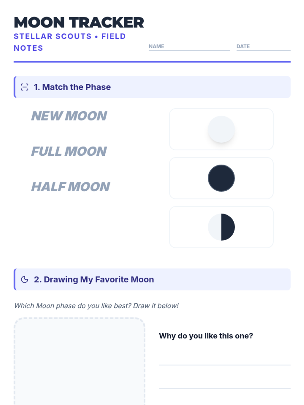Click the '2. Drawing My Favorite Moon' header
The image size is (304, 405).
[152, 279]
